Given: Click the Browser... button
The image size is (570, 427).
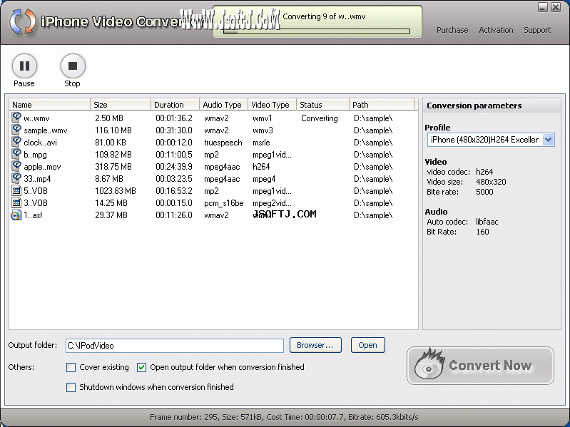Looking at the screenshot, I should pos(315,345).
